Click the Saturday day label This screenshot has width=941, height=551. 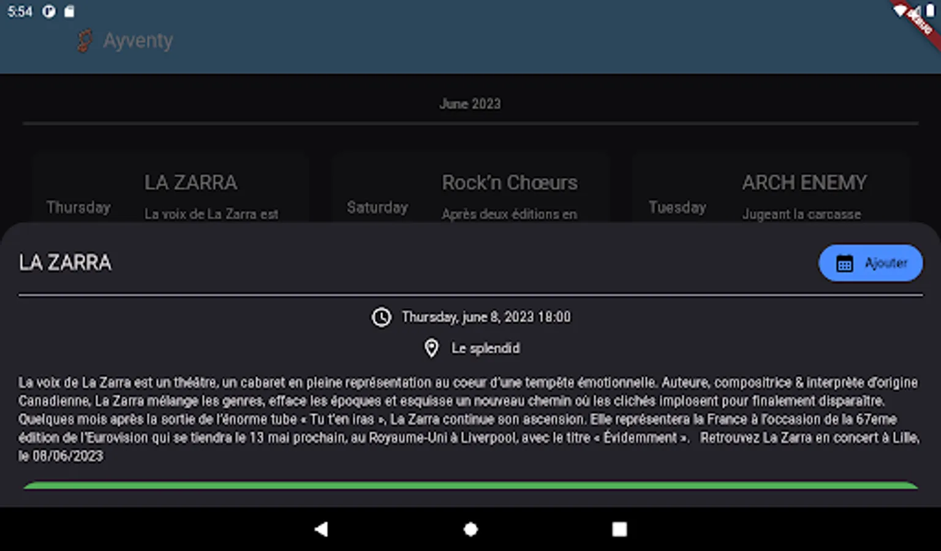tap(377, 208)
